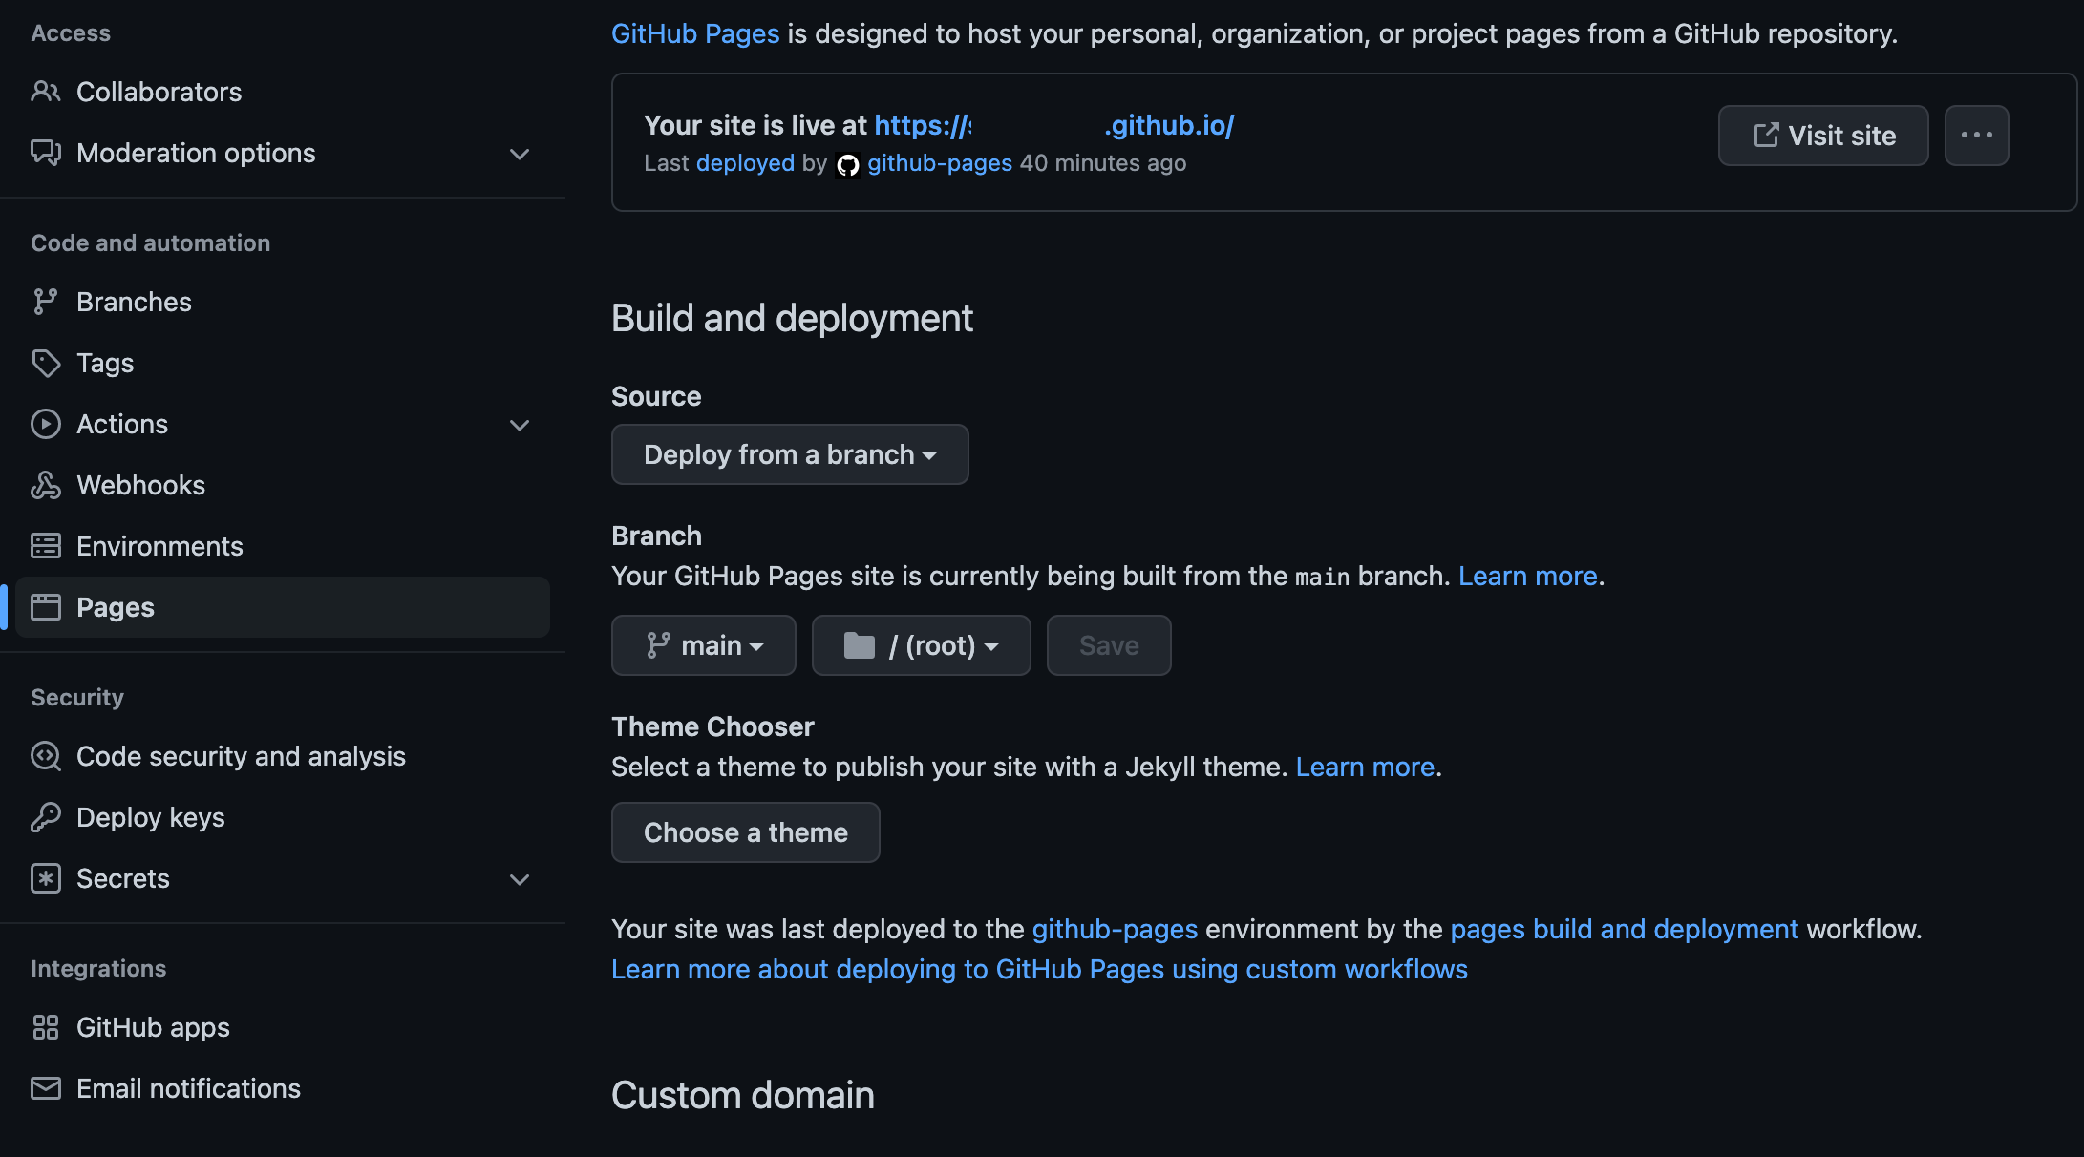The width and height of the screenshot is (2084, 1157).
Task: Follow the pages build and deployment link
Action: pos(1624,929)
